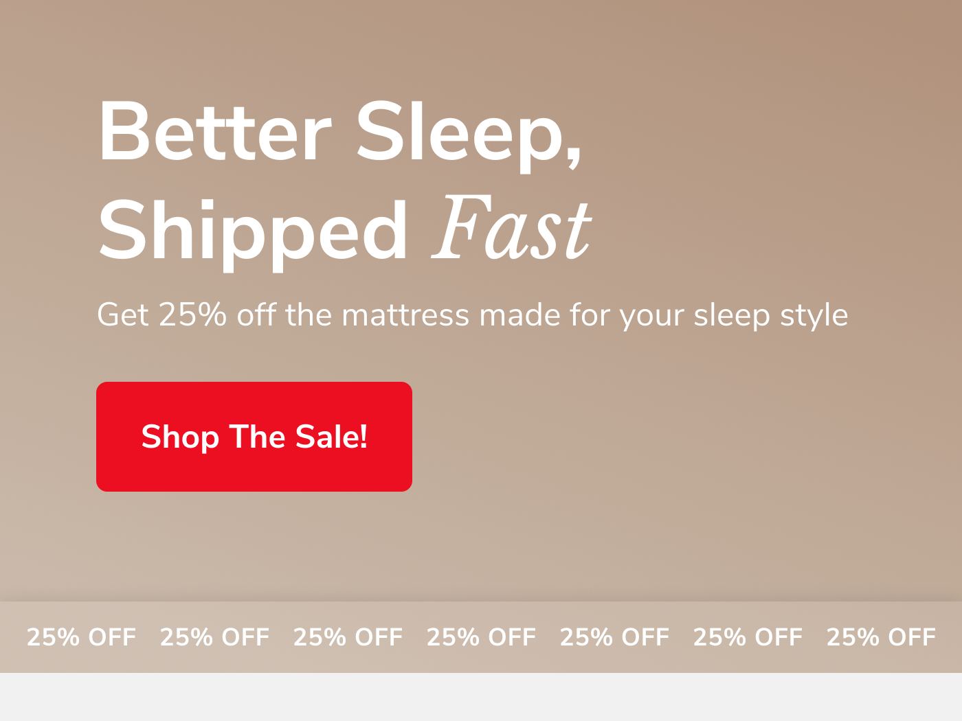Image resolution: width=962 pixels, height=721 pixels.
Task: Select the fifth 25% OFF banner label
Action: point(615,637)
